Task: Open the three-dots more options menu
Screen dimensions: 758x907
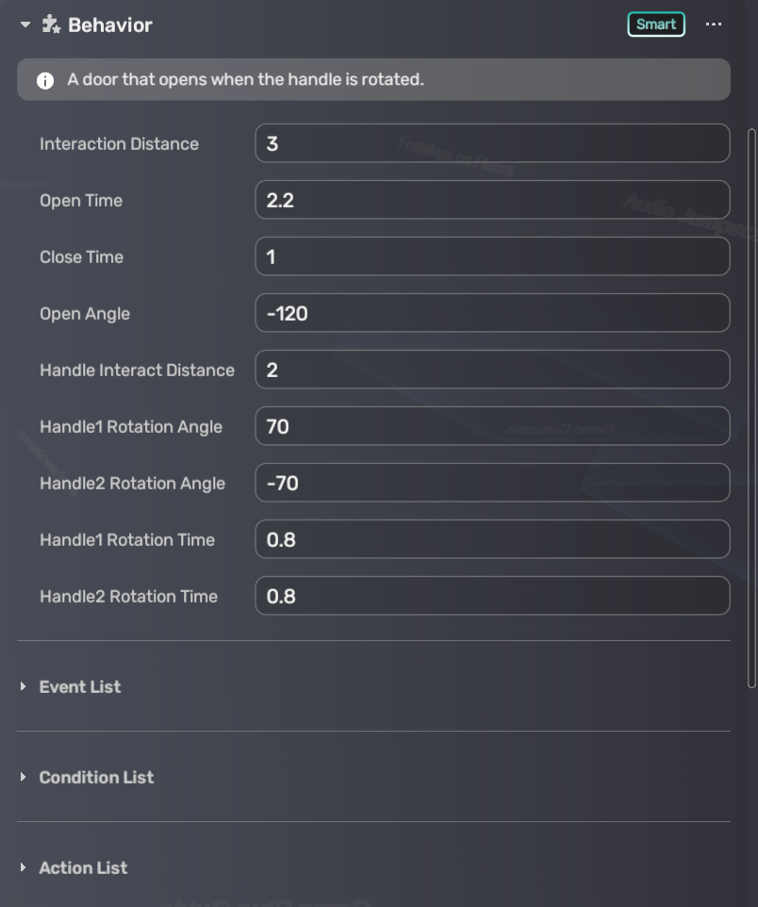Action: (714, 25)
